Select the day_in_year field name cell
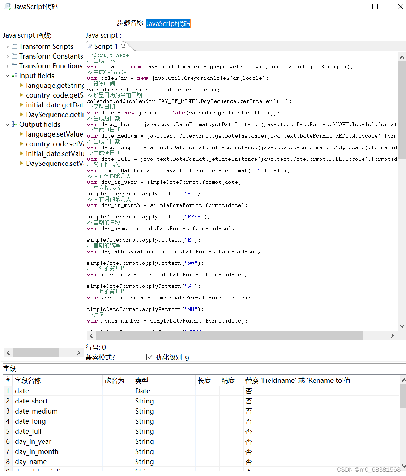The height and width of the screenshot is (476, 406). [57, 441]
